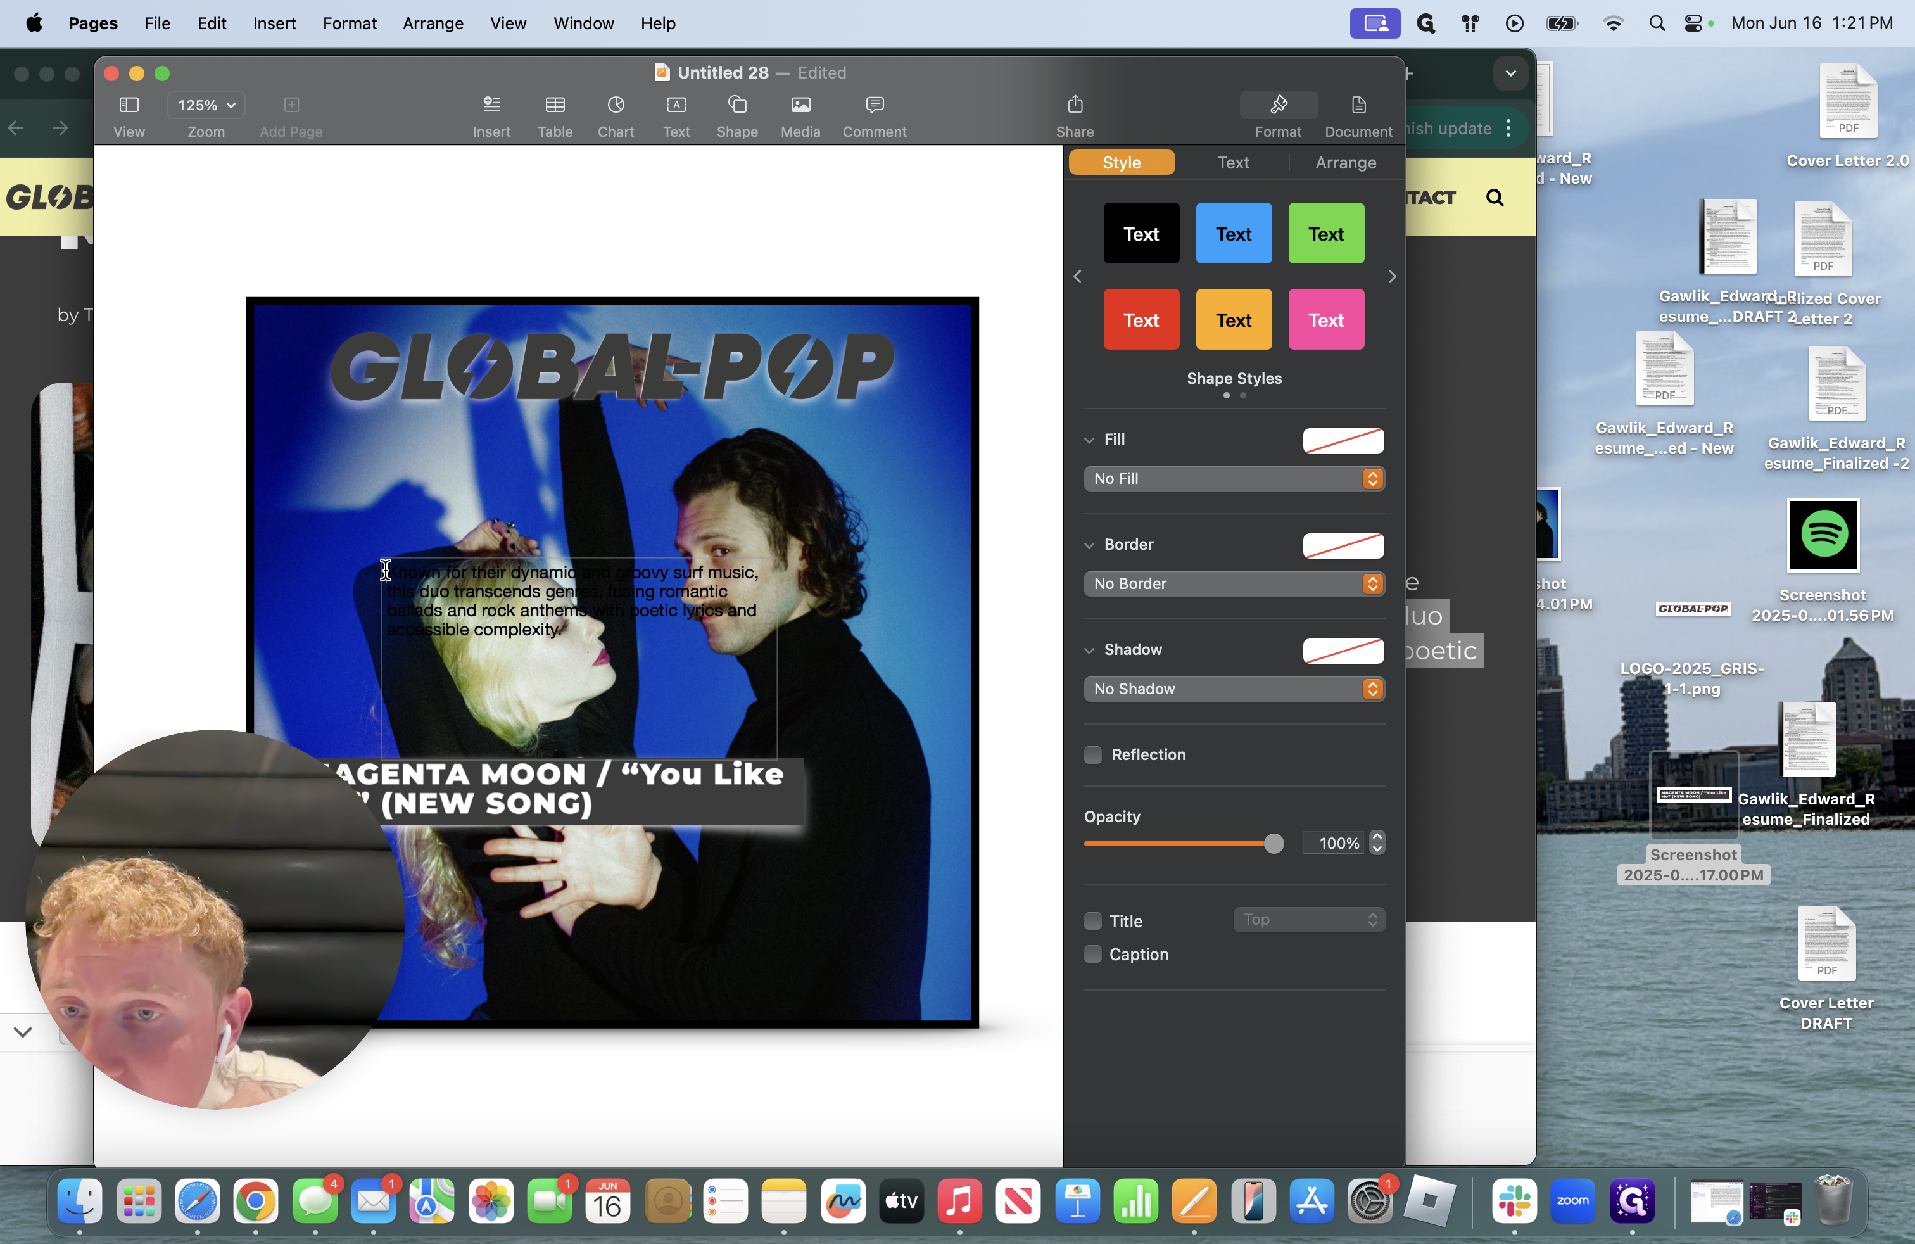Click the Insert toolbar icon
The image size is (1915, 1244).
pyautogui.click(x=491, y=105)
